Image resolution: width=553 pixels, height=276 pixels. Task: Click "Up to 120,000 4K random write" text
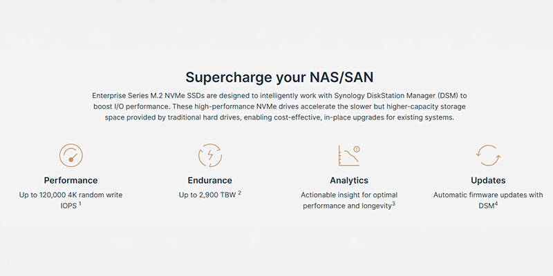point(71,195)
